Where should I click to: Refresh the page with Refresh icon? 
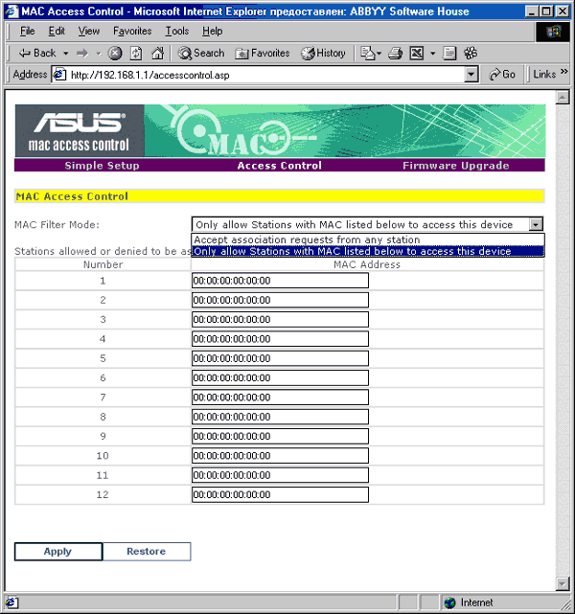(136, 53)
